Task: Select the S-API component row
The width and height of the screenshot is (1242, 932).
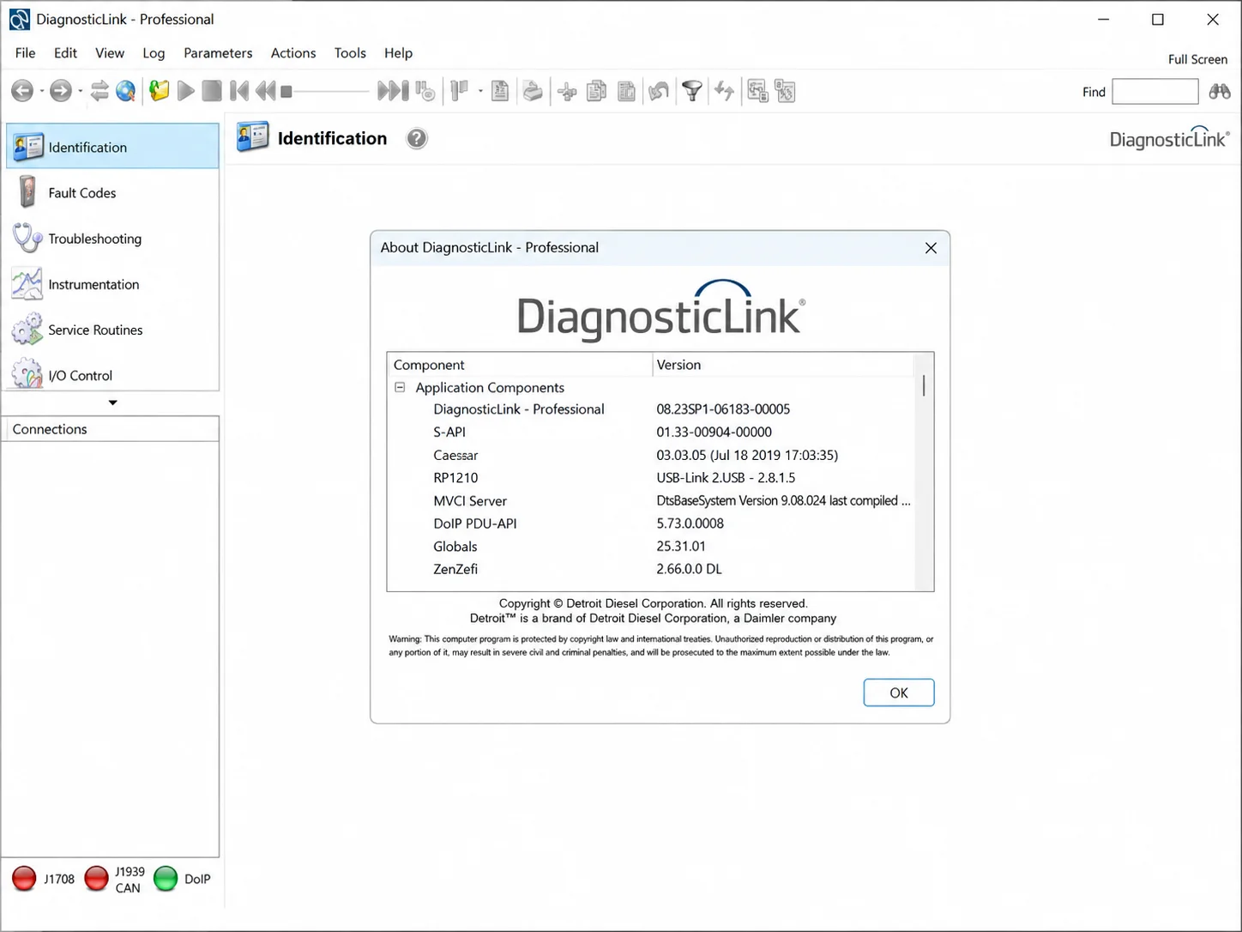Action: pyautogui.click(x=651, y=432)
